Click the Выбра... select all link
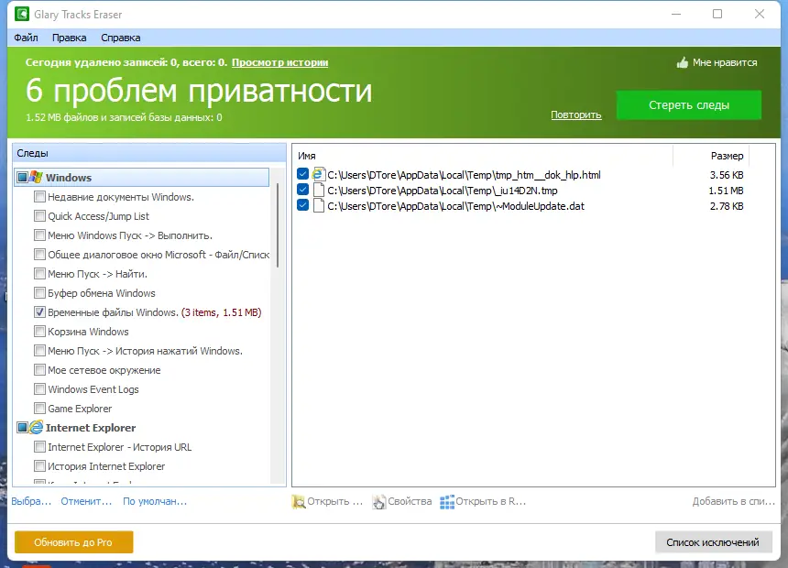 pos(31,501)
